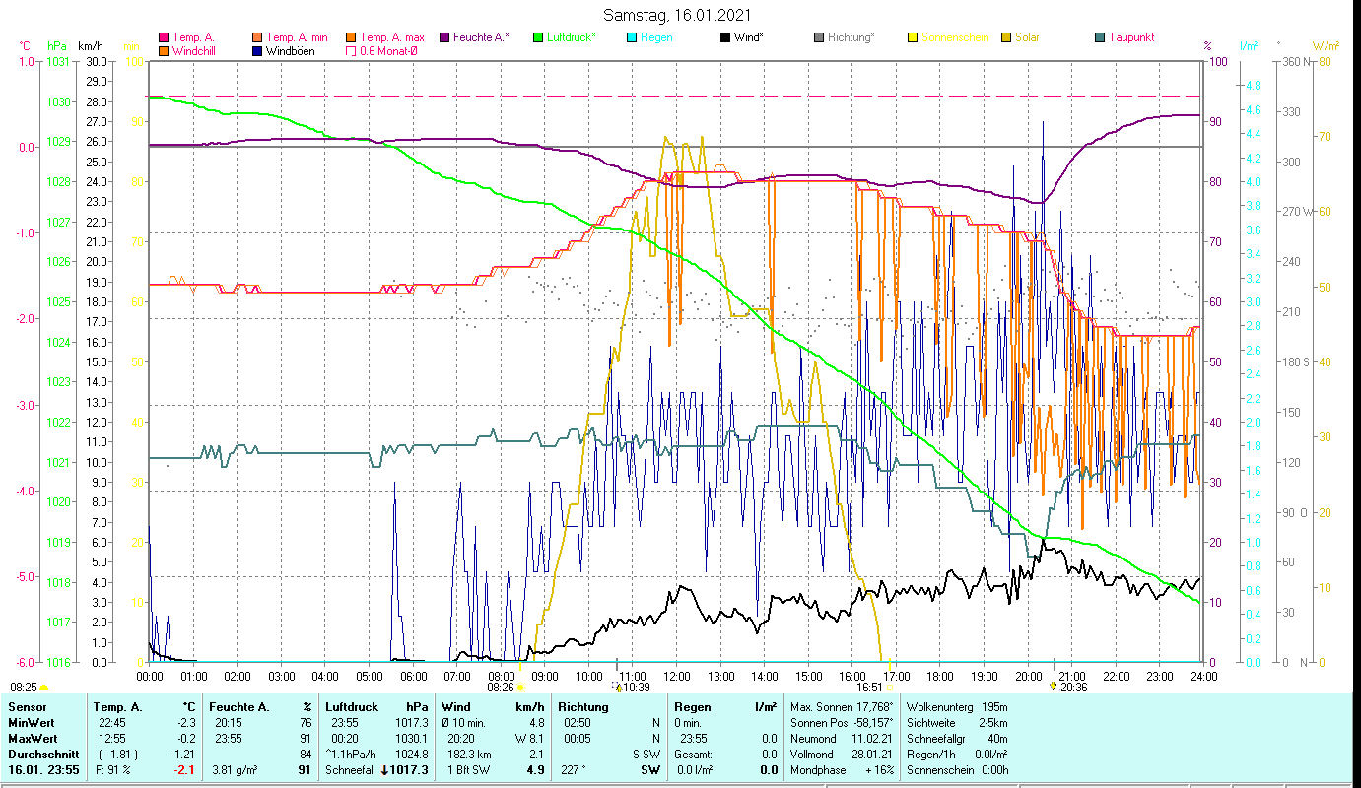
Task: Click the black Wind legend square
Action: [724, 38]
